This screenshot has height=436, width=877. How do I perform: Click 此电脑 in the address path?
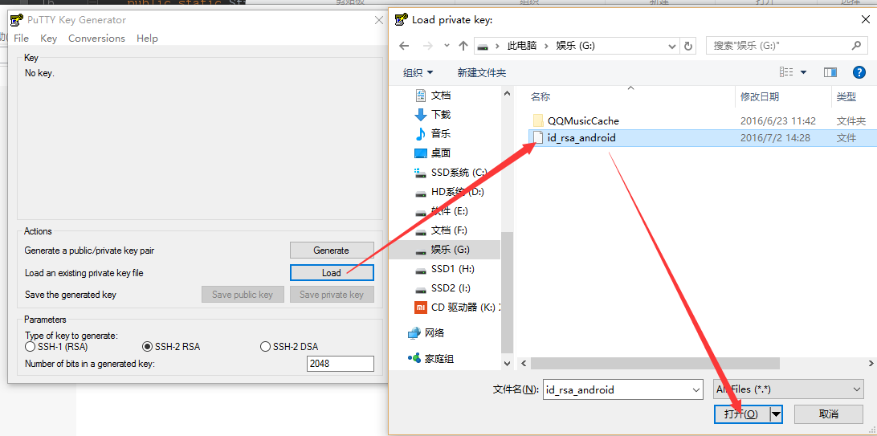tap(522, 46)
